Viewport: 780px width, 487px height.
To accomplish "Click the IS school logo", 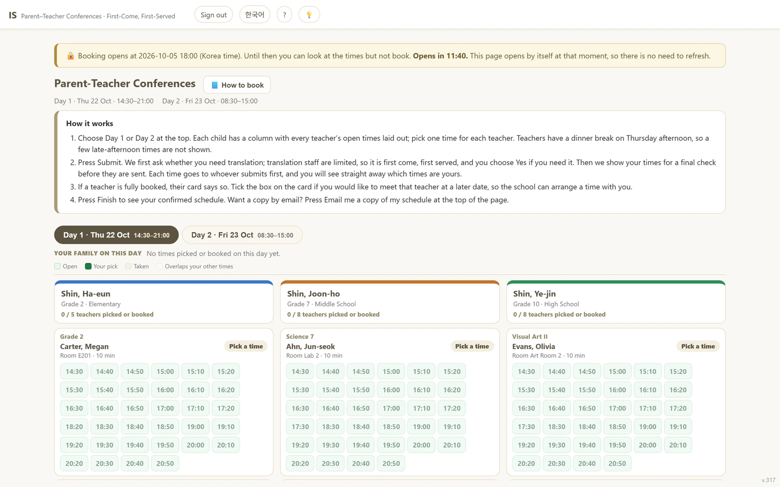I will [13, 15].
